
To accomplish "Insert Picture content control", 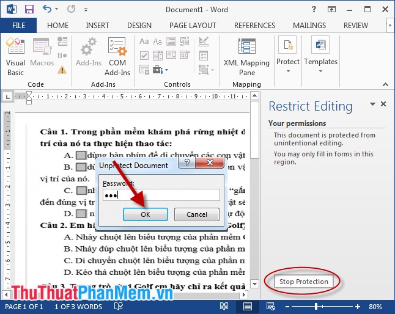I will click(x=171, y=42).
